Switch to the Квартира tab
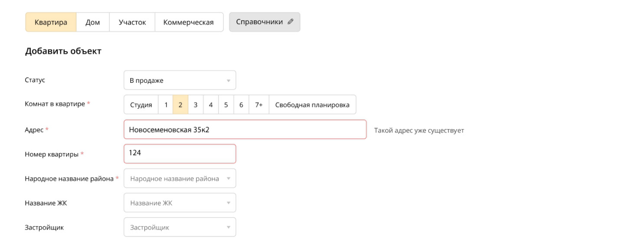The height and width of the screenshot is (248, 618). pyautogui.click(x=51, y=22)
